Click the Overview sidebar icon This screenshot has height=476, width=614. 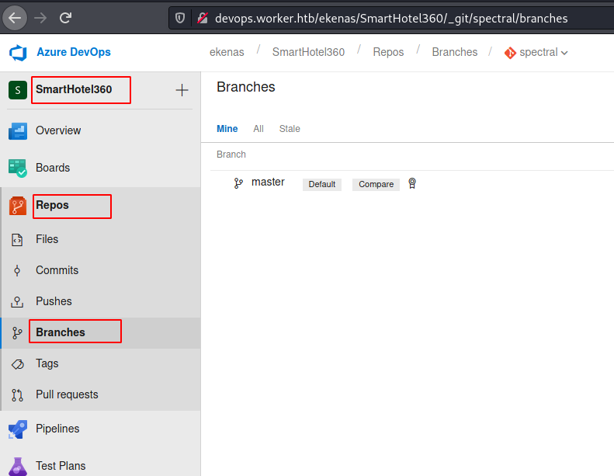pos(18,131)
